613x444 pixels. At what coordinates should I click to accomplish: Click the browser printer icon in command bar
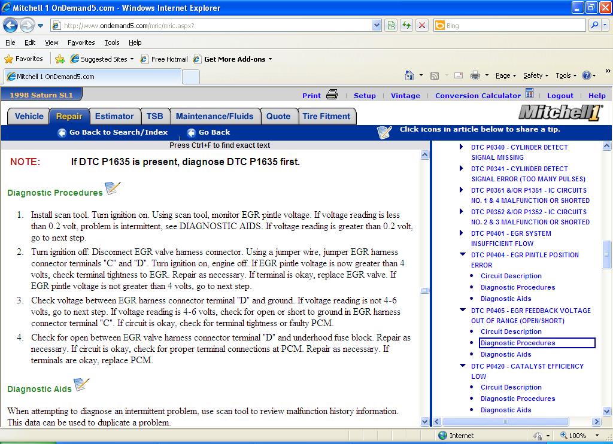[x=475, y=75]
